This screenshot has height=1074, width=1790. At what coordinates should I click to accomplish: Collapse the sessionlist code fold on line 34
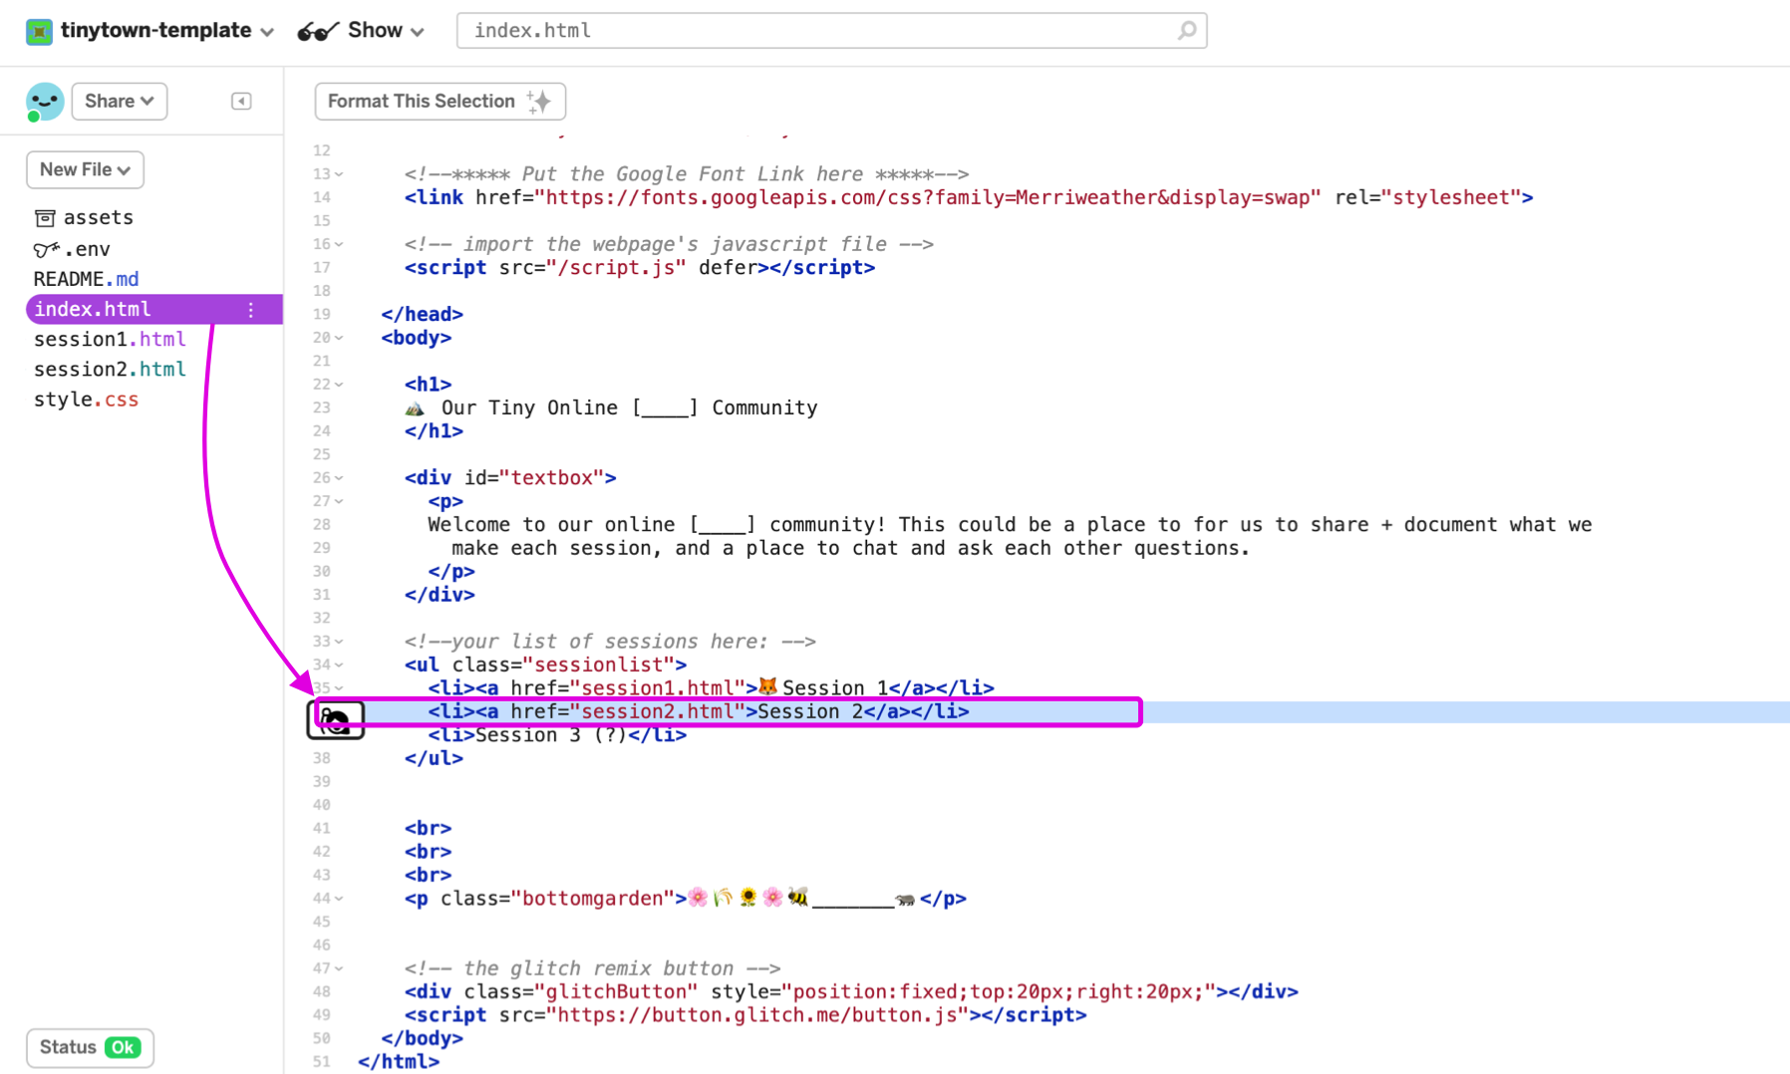point(340,665)
